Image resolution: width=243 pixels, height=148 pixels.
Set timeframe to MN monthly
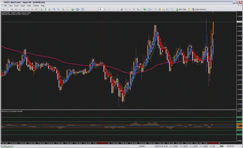(x=36, y=9)
